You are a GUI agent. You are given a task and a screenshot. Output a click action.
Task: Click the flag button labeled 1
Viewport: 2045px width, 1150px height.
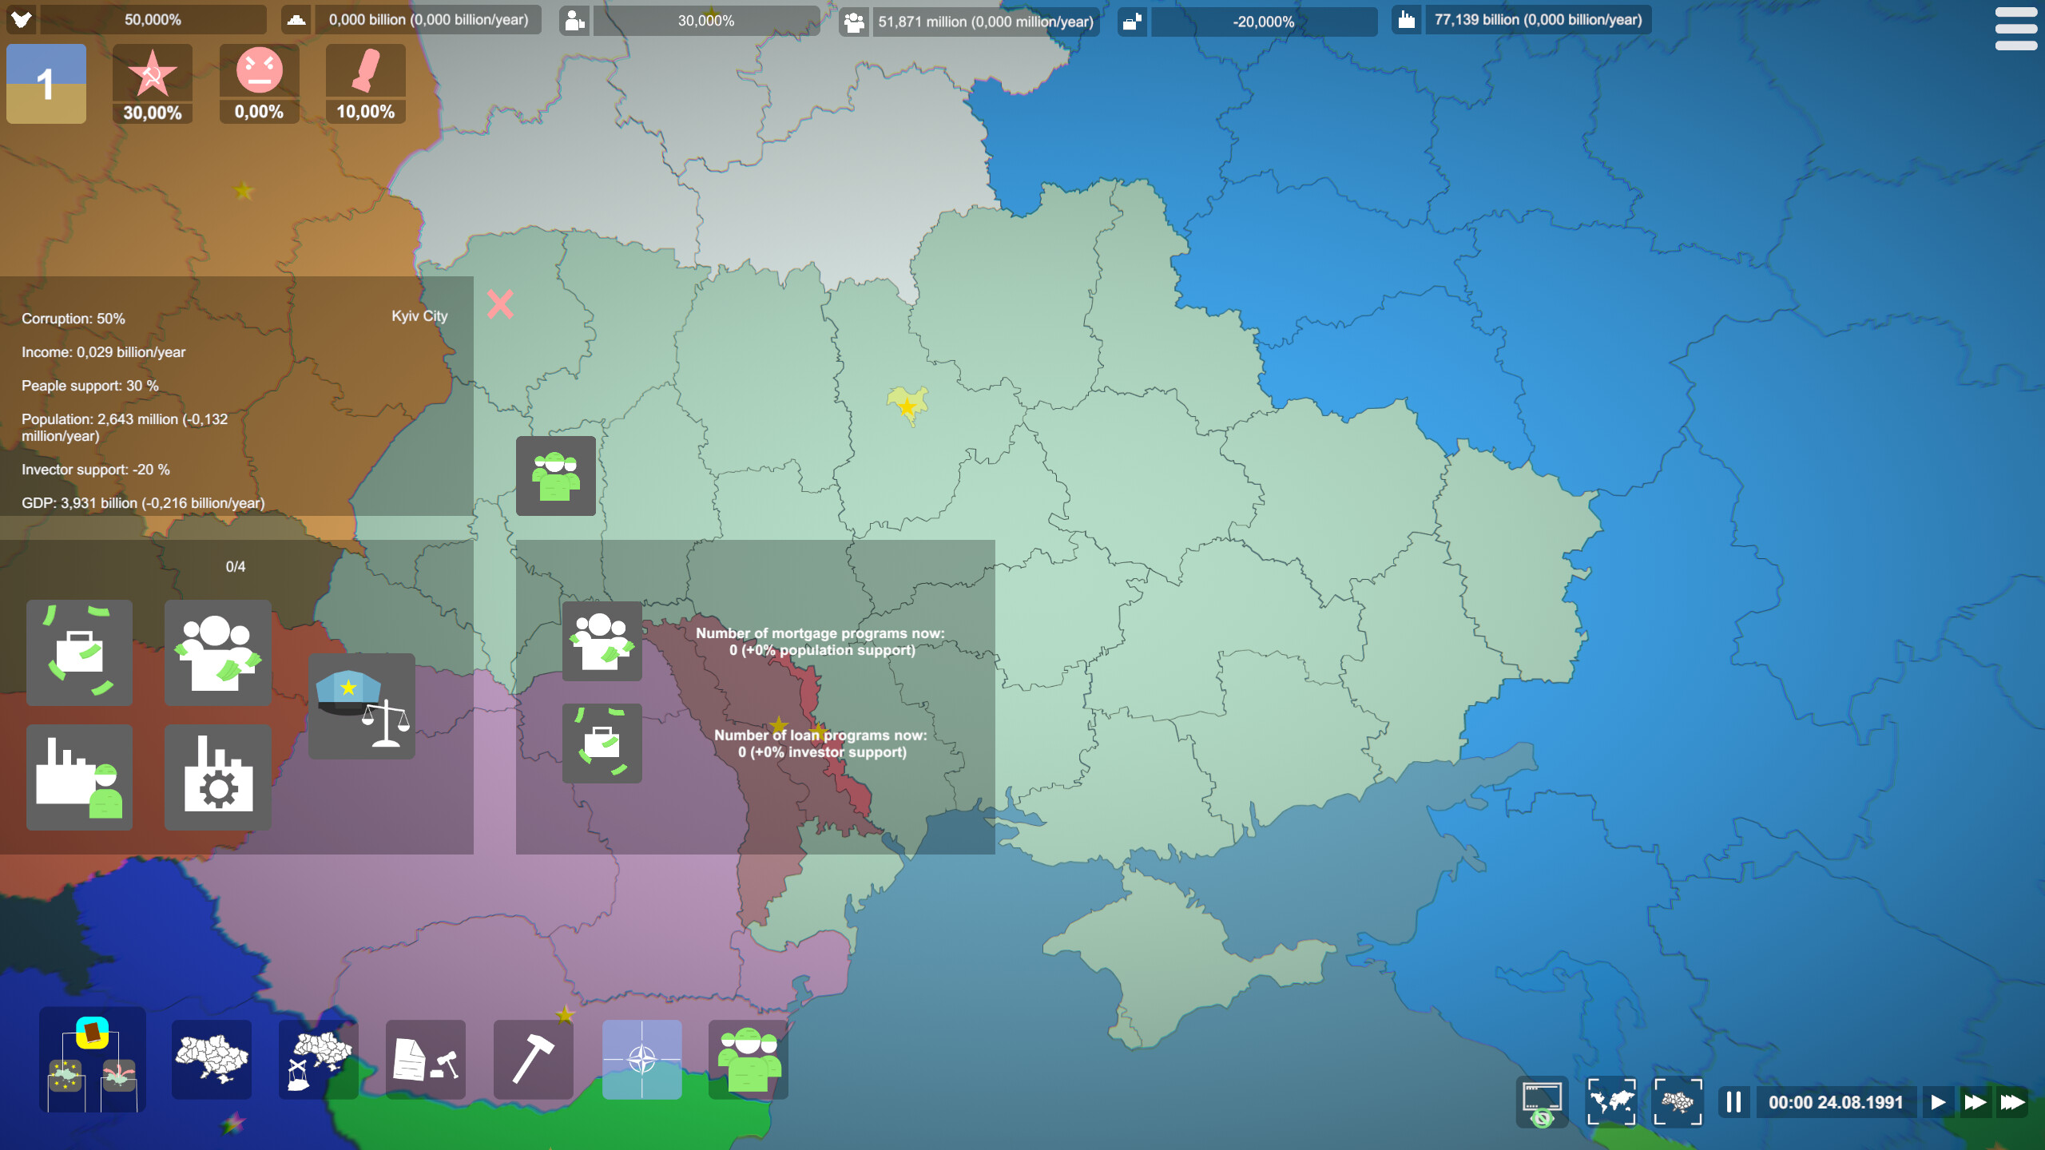(46, 82)
